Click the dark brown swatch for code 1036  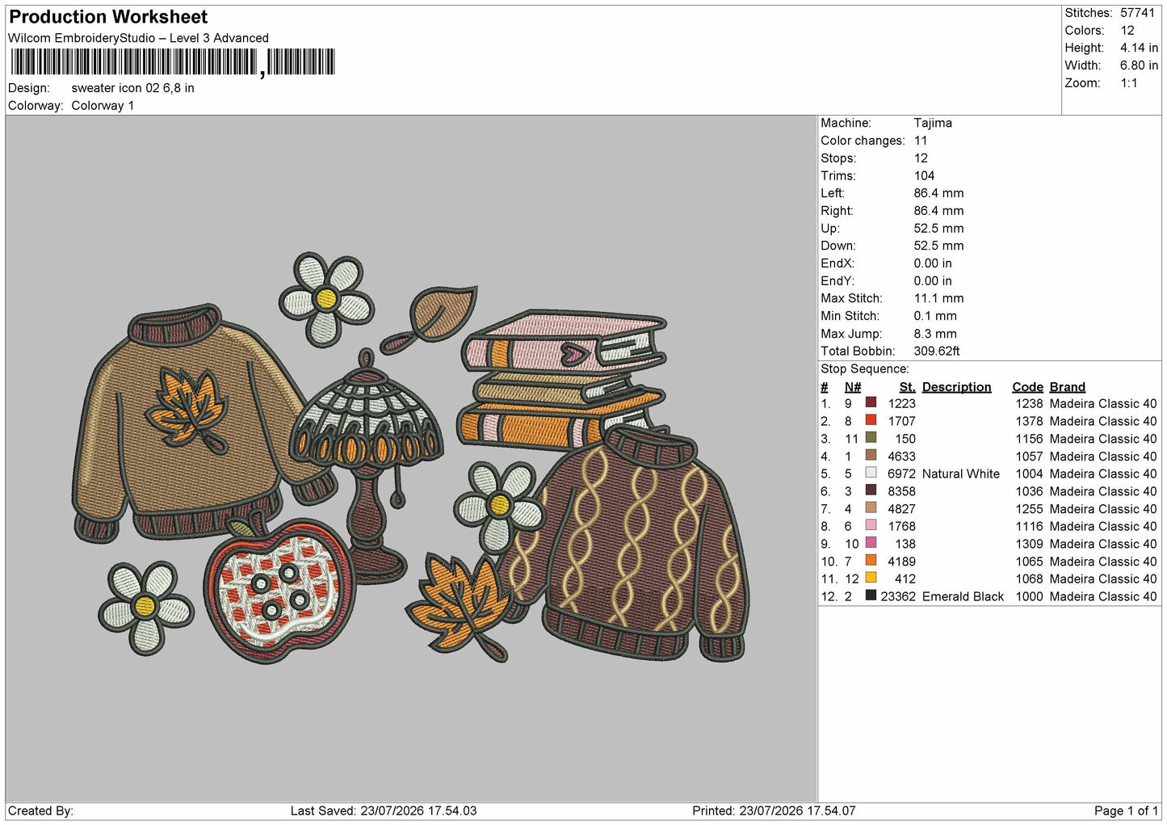pyautogui.click(x=871, y=491)
